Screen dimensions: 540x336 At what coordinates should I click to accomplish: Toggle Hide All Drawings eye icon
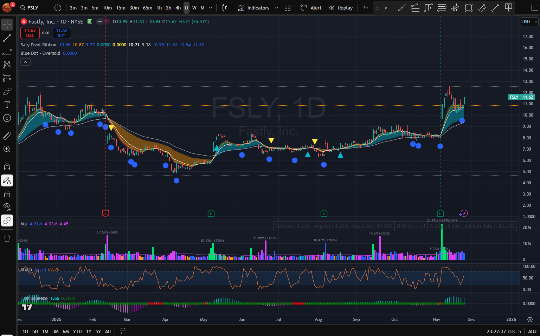[x=7, y=207]
